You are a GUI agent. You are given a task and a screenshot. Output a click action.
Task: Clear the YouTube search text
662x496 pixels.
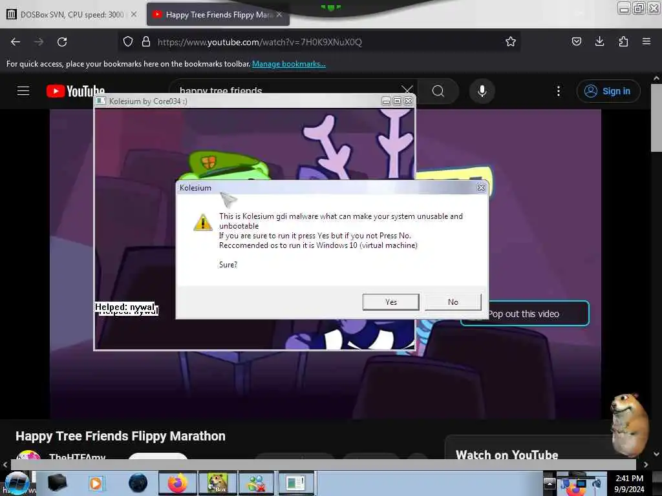coord(407,90)
